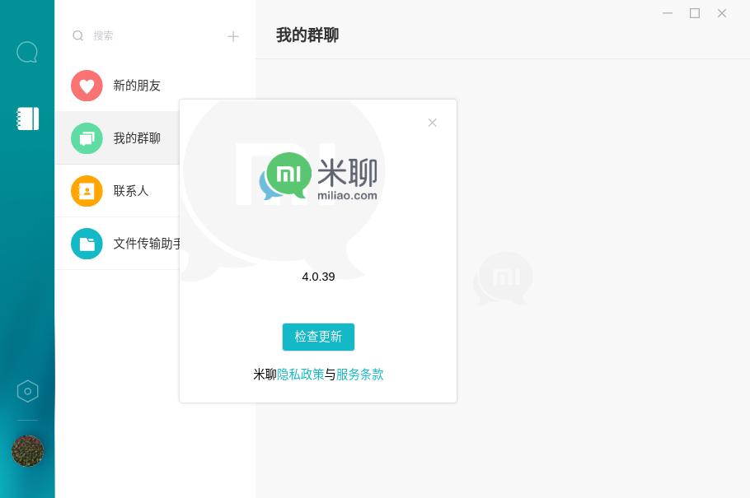Select the 联系人 sidebar entry
This screenshot has width=750, height=498.
130,191
